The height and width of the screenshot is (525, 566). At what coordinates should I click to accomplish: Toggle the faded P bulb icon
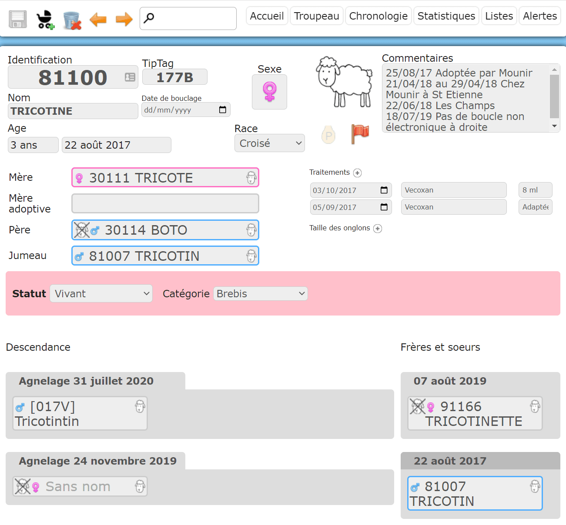(x=328, y=135)
